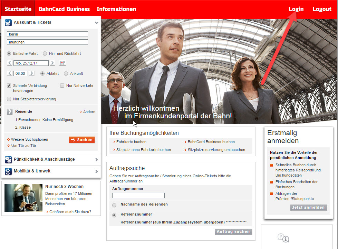The width and height of the screenshot is (338, 249).
Task: Click the help info icon in the bottom right box
Action: click(x=283, y=238)
